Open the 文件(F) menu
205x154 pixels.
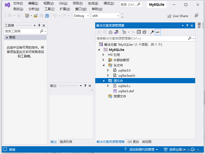click(18, 3)
